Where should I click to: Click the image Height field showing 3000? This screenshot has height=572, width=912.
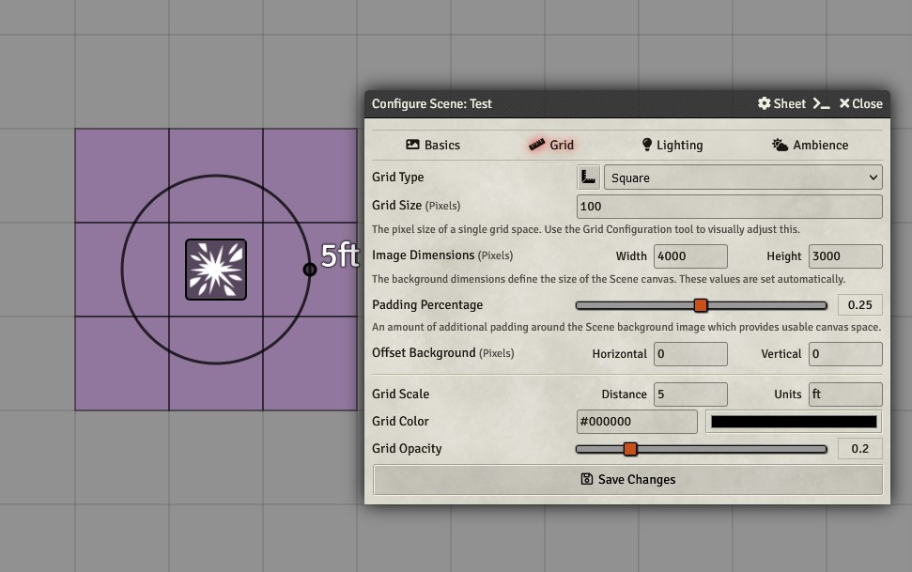click(845, 256)
